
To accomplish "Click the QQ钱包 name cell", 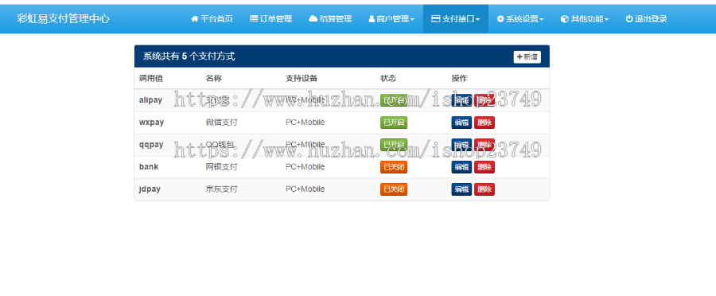I will [220, 145].
